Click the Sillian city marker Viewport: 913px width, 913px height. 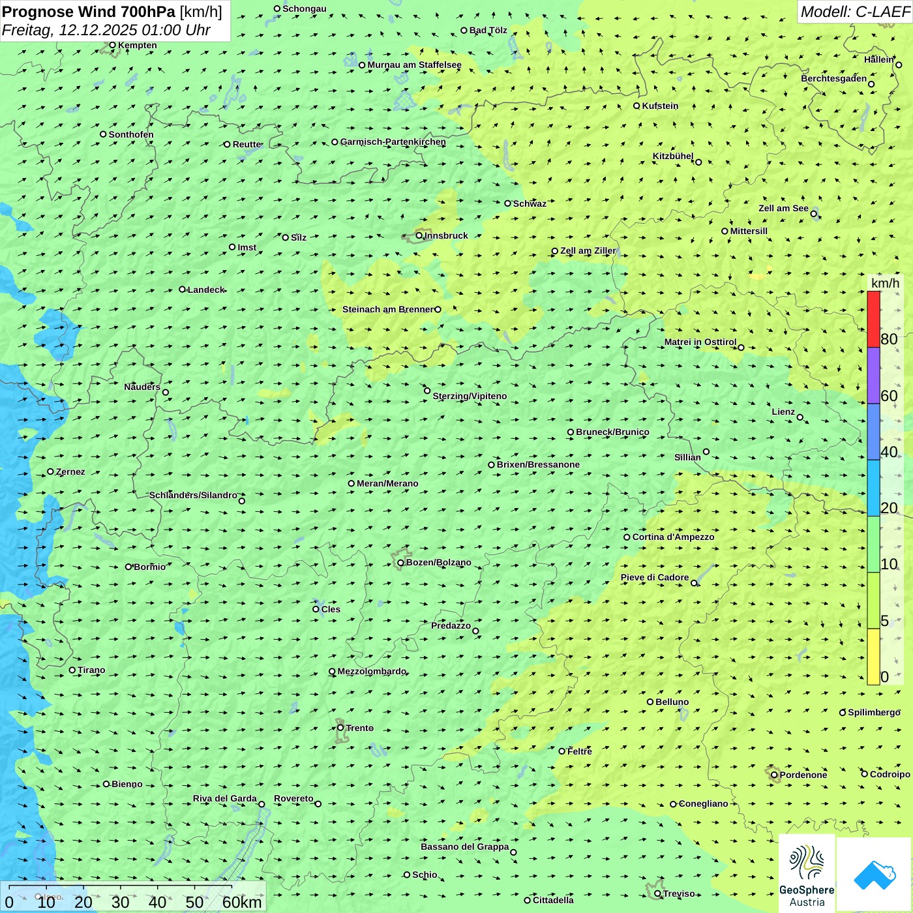[706, 451]
